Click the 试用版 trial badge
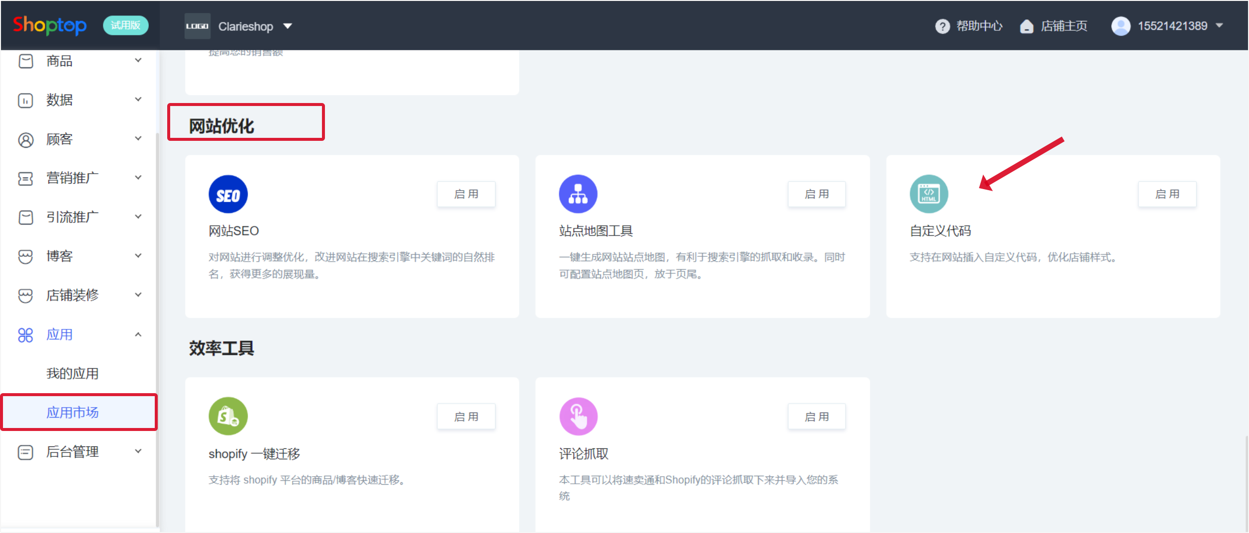Viewport: 1249px width, 533px height. 125,25
